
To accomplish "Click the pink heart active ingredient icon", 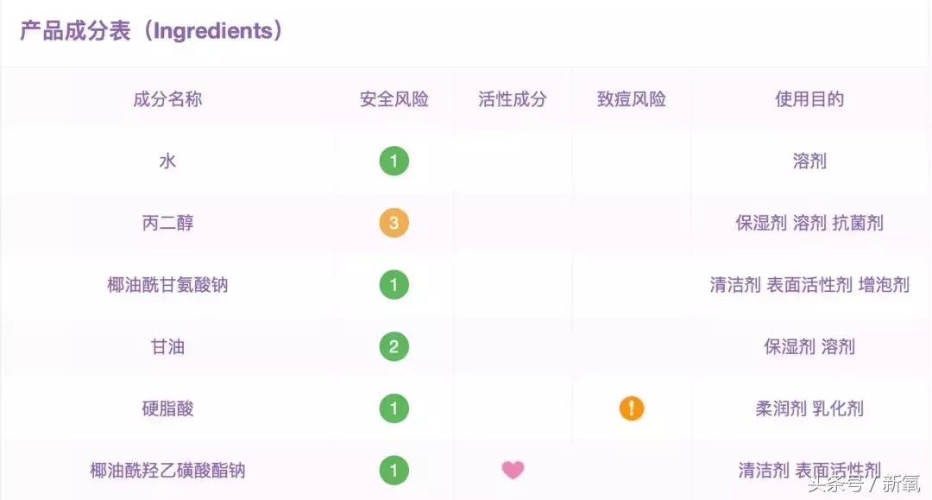I will [x=513, y=471].
